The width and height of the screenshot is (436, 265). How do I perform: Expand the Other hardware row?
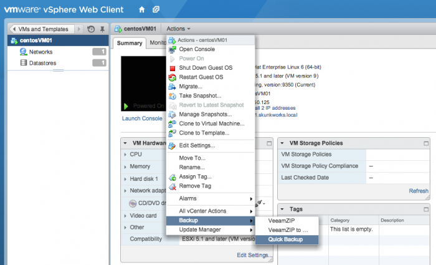(125, 228)
